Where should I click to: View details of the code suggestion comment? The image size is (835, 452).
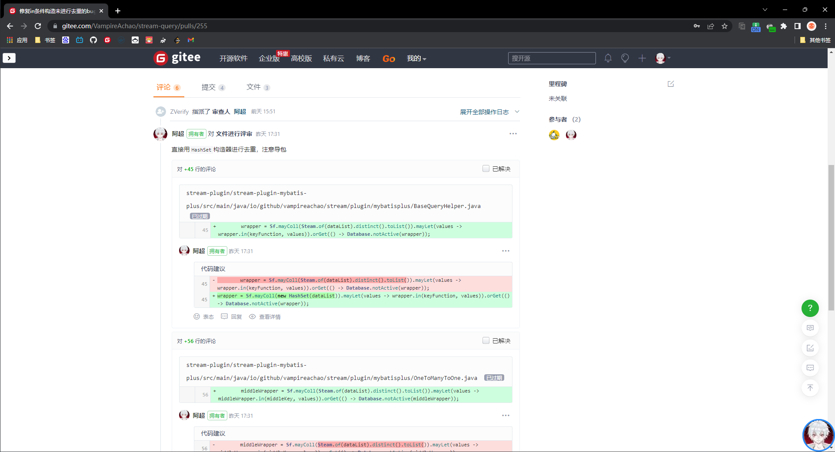click(x=265, y=317)
